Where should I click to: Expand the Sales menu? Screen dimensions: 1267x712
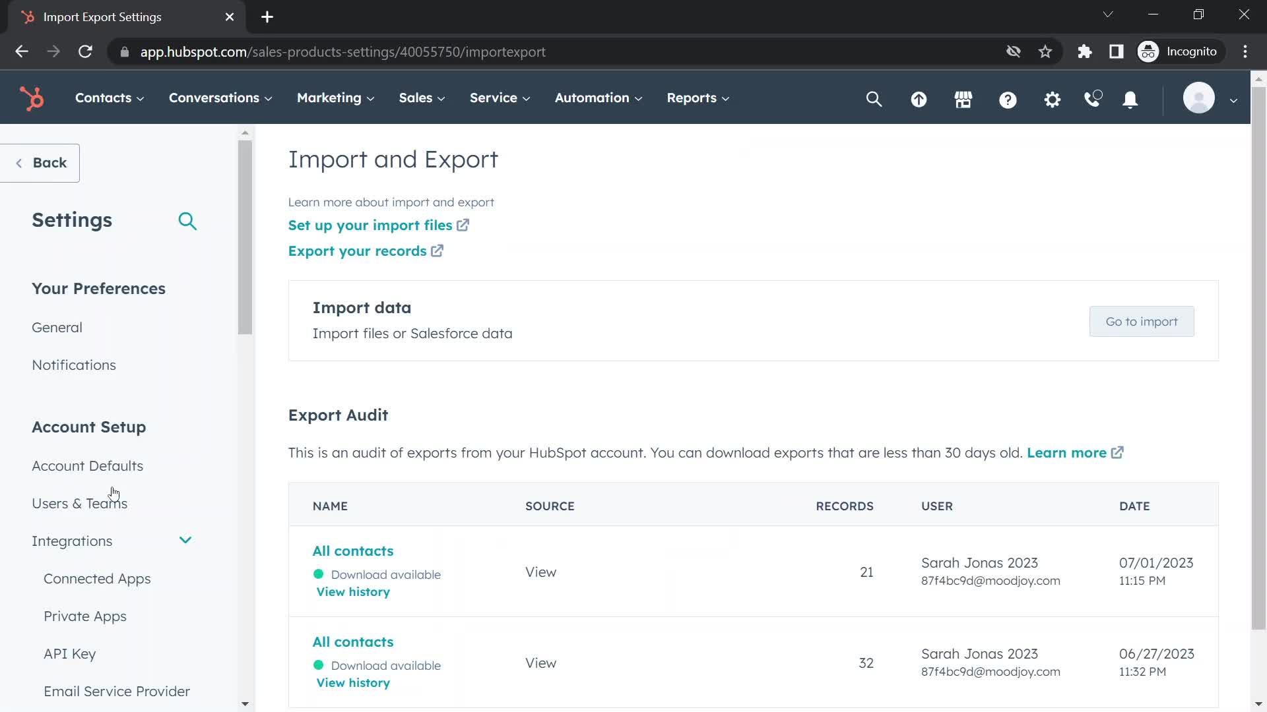coord(422,98)
